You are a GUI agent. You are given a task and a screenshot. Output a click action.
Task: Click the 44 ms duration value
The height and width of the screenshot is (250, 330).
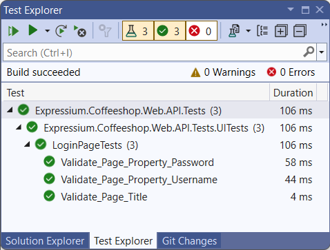(298, 180)
